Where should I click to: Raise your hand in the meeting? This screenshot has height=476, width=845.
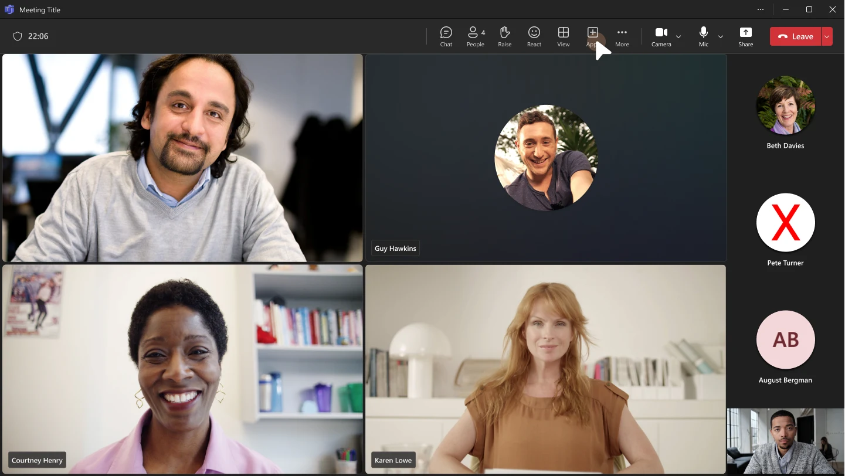tap(505, 36)
